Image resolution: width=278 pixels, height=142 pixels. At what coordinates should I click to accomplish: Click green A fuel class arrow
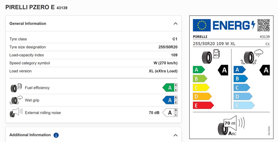[x=199, y=70]
